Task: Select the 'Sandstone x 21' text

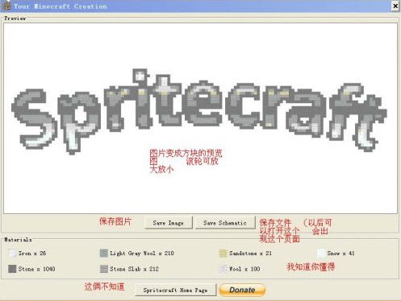Action: [x=250, y=253]
